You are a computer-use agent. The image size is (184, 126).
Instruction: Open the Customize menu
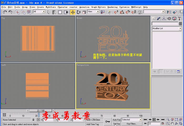tap(124, 7)
